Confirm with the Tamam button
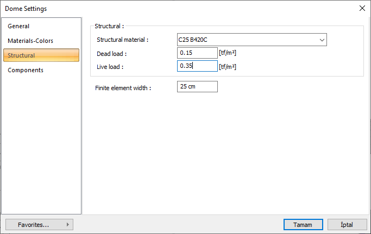The height and width of the screenshot is (234, 371). 303,224
